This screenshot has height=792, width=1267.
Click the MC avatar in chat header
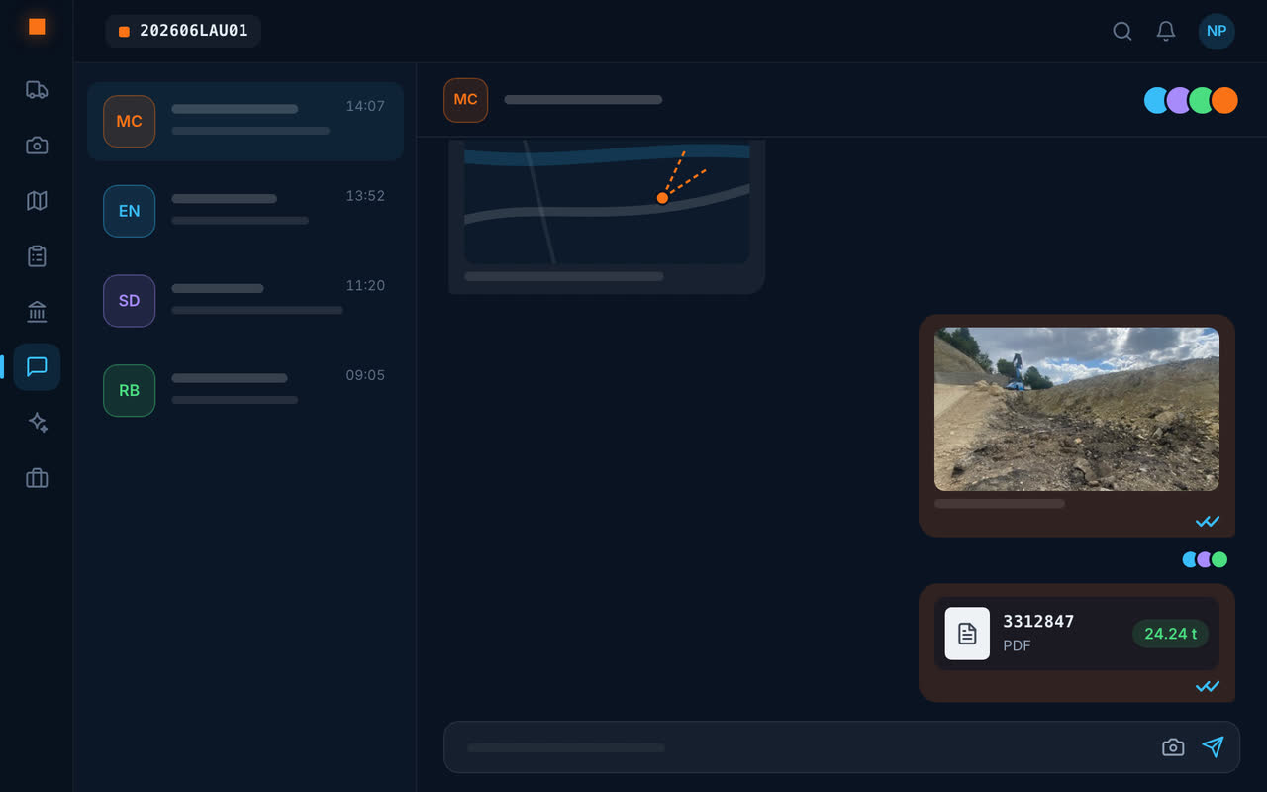pos(465,100)
